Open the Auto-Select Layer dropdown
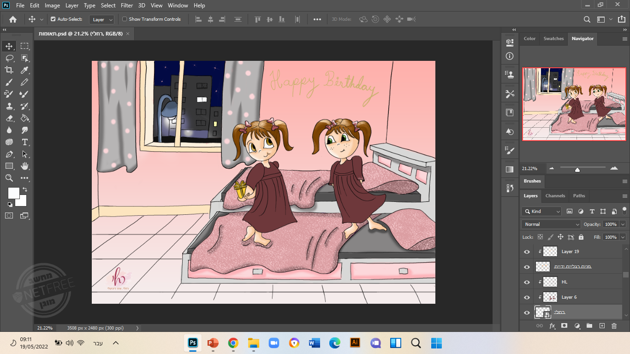The width and height of the screenshot is (630, 354). pyautogui.click(x=102, y=19)
